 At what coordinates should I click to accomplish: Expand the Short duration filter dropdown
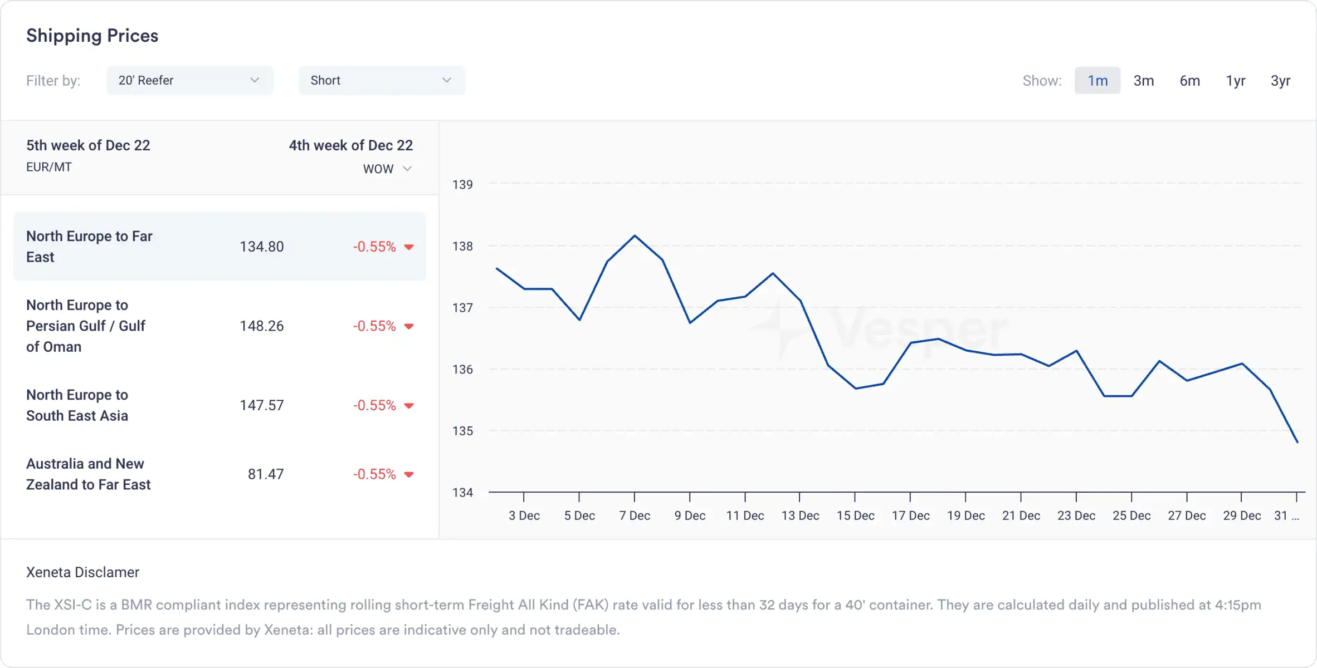[381, 80]
